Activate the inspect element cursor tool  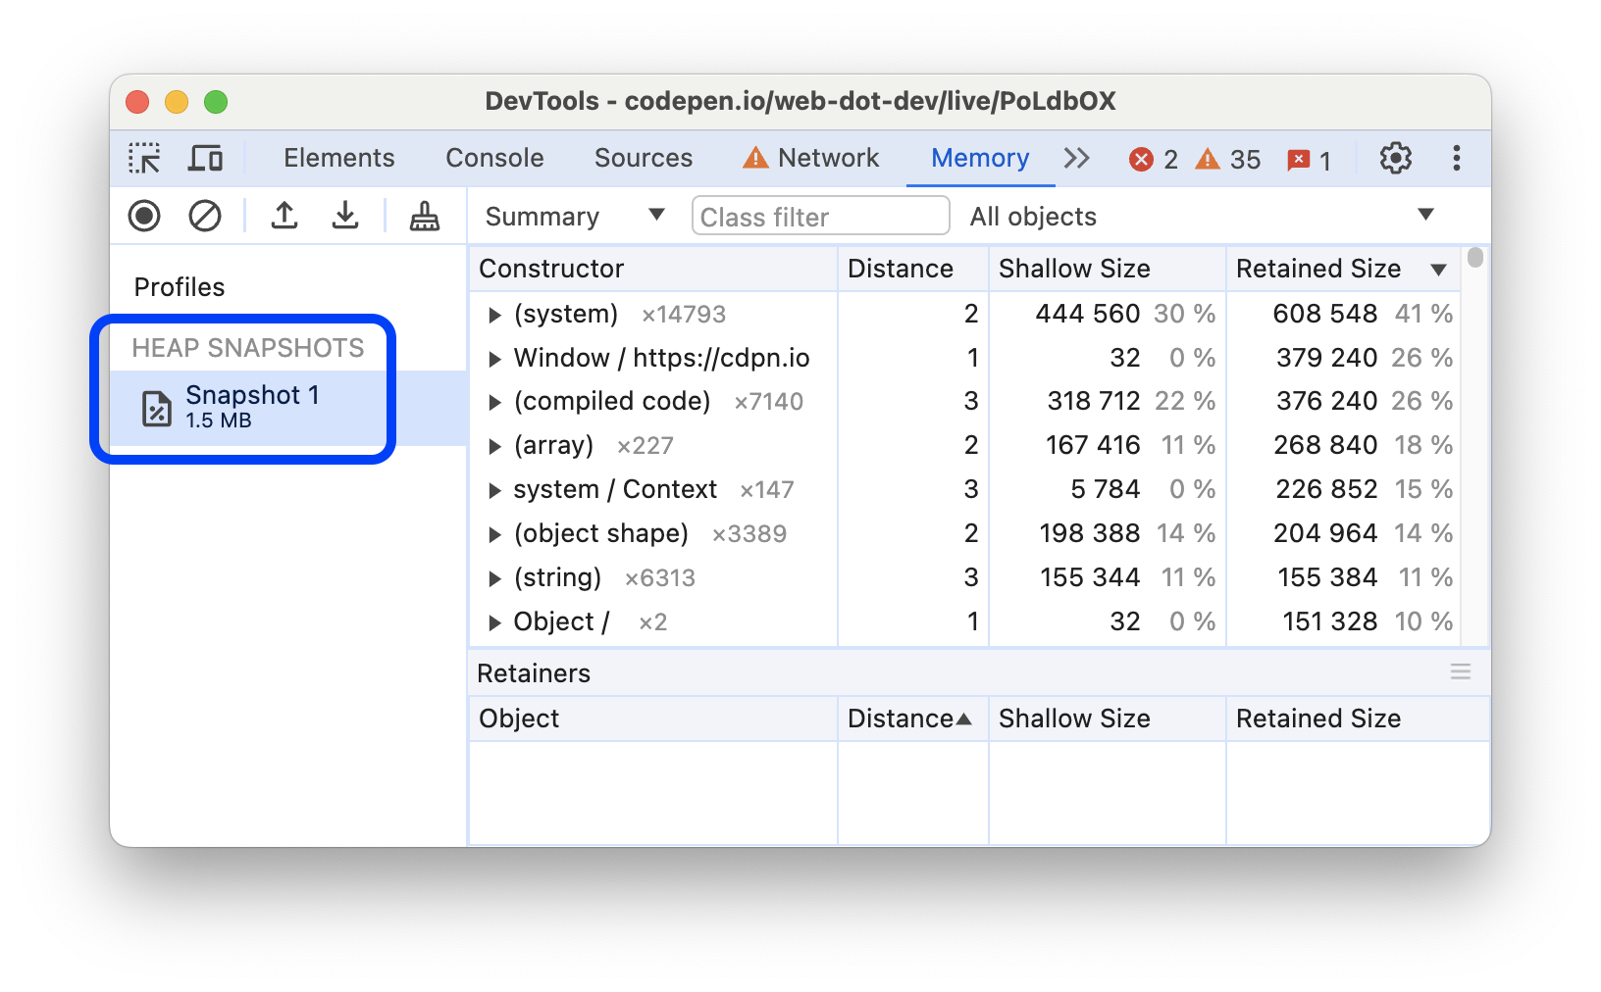[x=144, y=158]
